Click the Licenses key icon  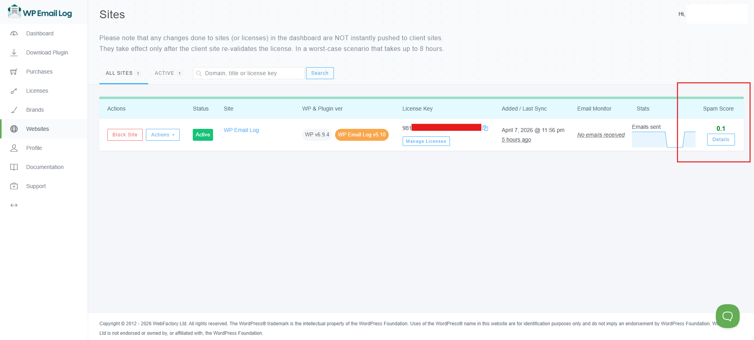[14, 91]
